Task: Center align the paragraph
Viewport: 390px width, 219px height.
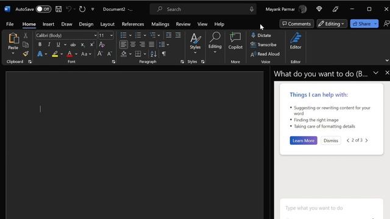Action: click(133, 44)
